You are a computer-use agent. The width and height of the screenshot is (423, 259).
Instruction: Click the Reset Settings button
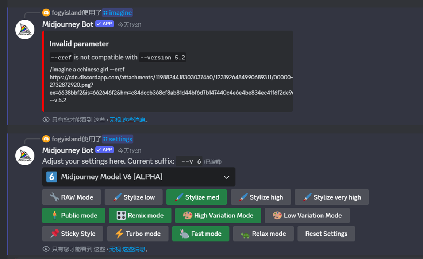click(326, 234)
